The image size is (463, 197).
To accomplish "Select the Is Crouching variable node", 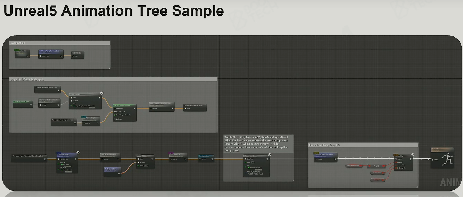I will (378, 173).
